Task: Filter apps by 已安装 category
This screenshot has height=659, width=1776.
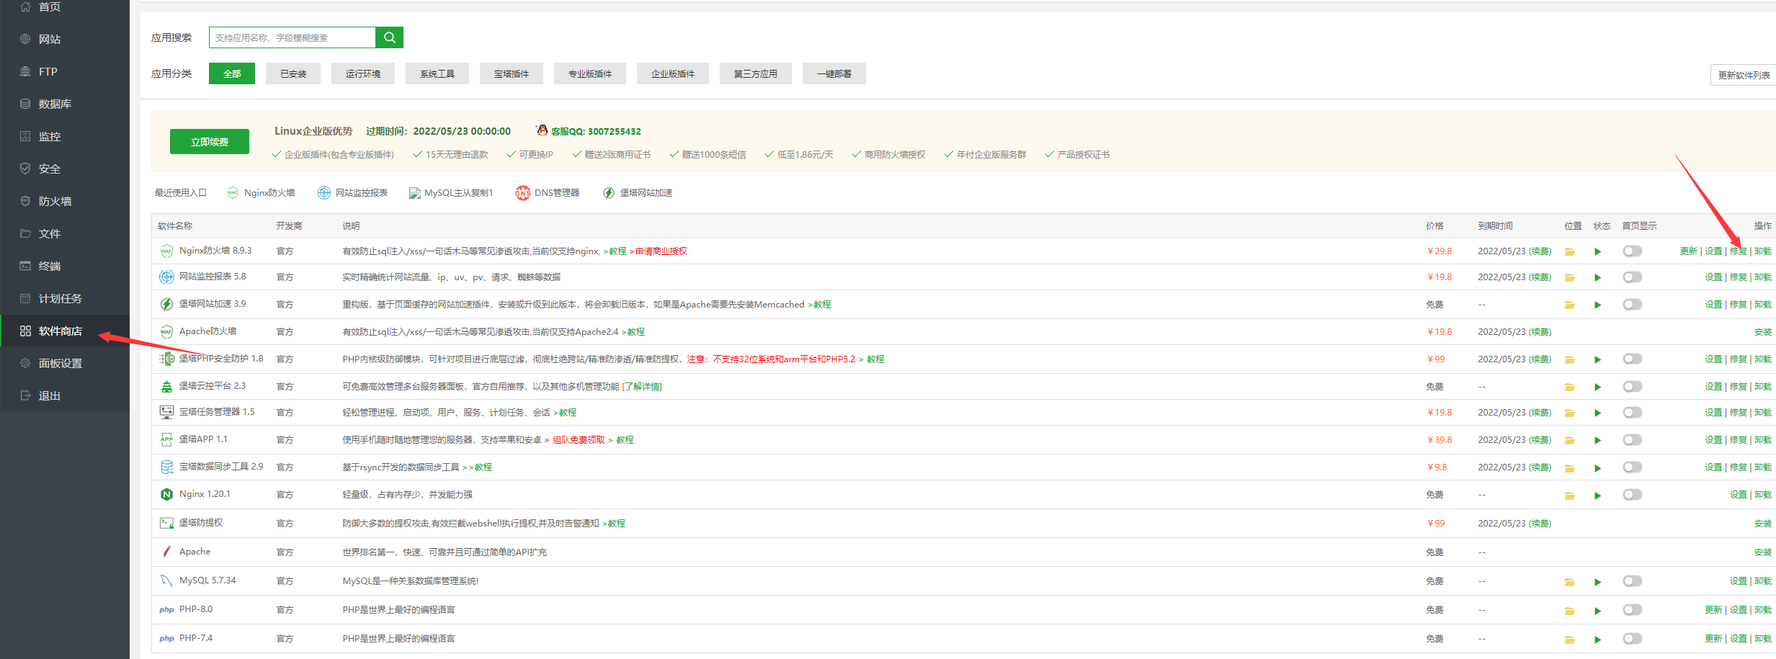Action: (x=293, y=73)
